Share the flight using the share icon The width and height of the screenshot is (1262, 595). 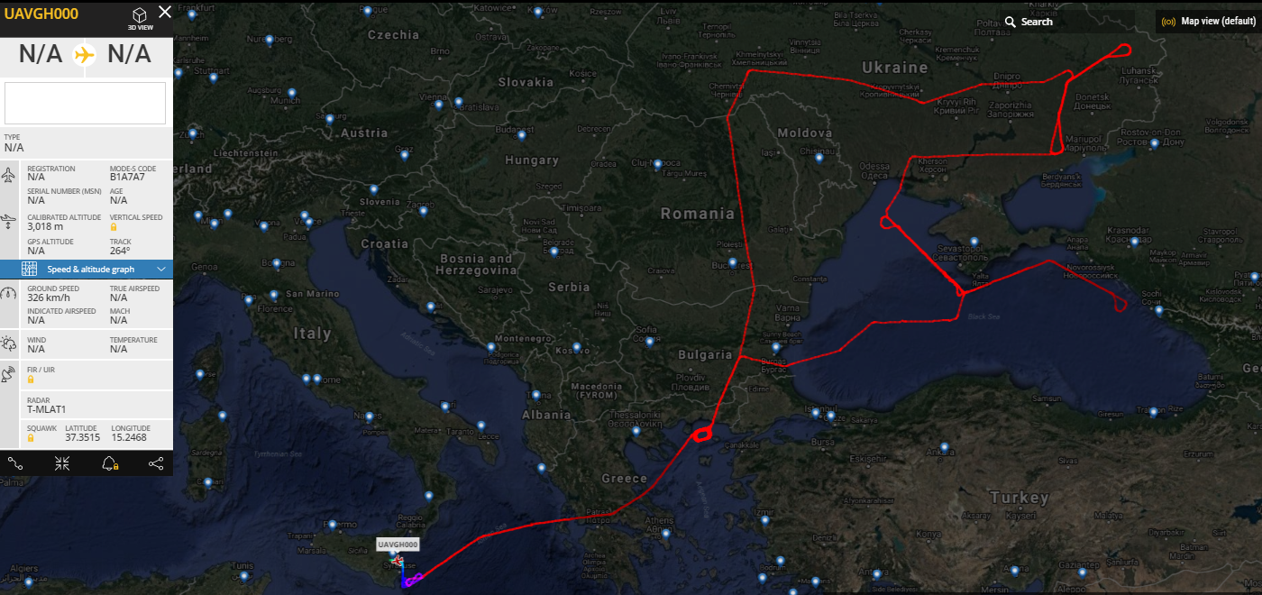coord(156,463)
